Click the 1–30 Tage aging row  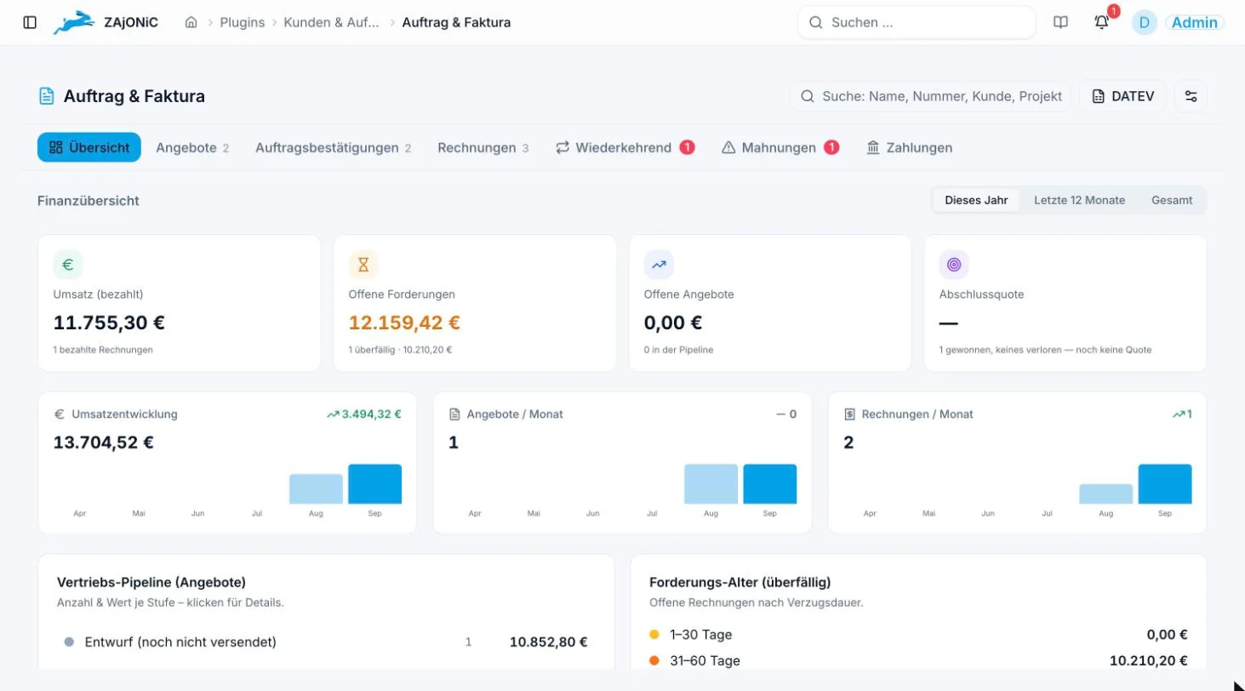(918, 635)
